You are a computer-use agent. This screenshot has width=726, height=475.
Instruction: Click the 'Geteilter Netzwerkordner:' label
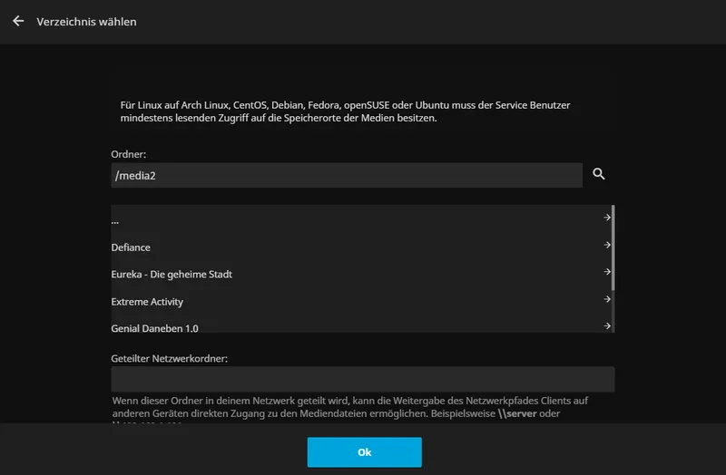tap(169, 358)
